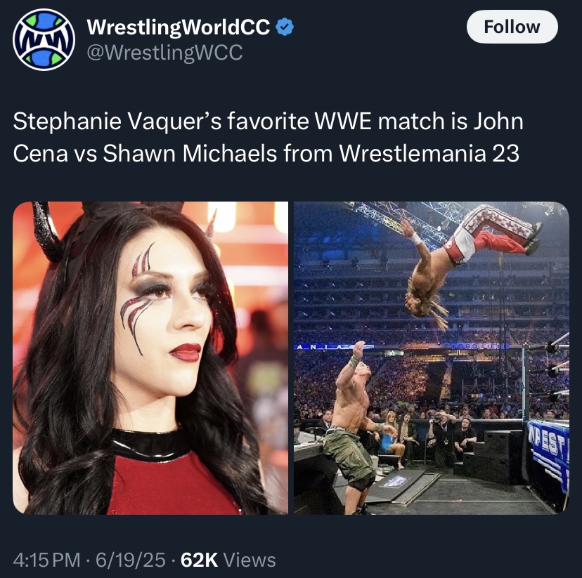Screen dimensions: 582x578
Task: Open the WrestleMania 23 match photo
Action: click(x=432, y=357)
